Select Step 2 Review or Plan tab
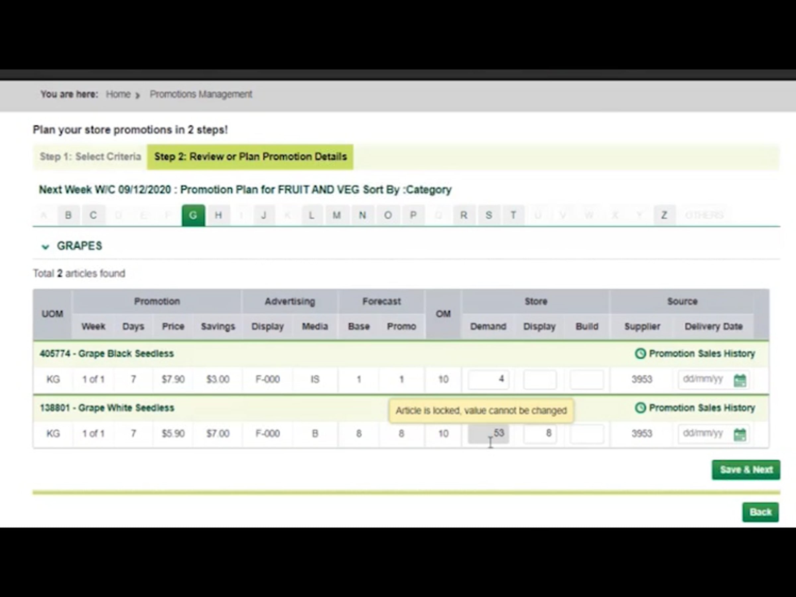Image resolution: width=796 pixels, height=597 pixels. (x=250, y=157)
